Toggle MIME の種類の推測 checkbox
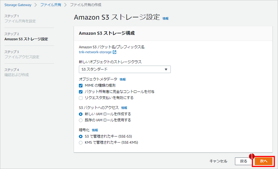The height and width of the screenshot is (169, 278). (x=81, y=86)
